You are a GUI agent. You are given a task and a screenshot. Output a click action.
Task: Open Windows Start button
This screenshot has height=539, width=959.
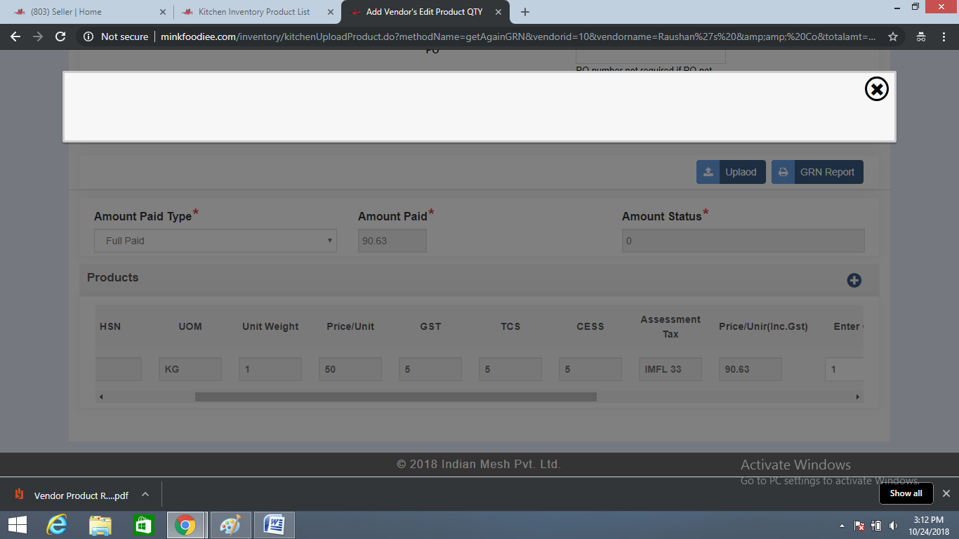(x=18, y=525)
